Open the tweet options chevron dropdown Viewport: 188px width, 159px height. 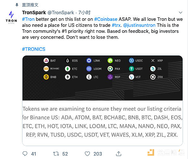coord(180,12)
